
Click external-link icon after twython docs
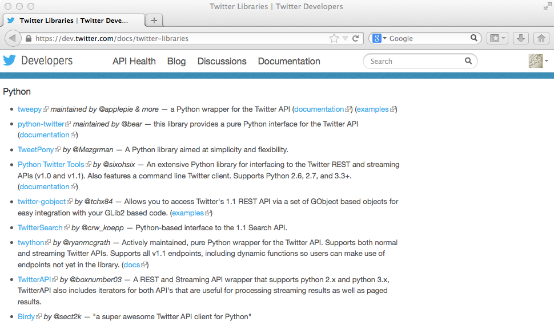(x=144, y=265)
